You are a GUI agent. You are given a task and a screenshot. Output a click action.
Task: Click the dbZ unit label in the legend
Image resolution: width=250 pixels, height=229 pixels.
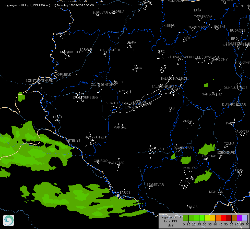tap(171, 225)
